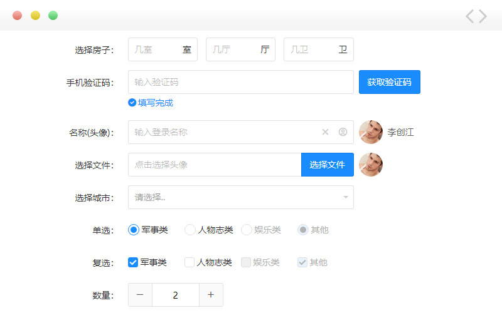Viewport: 502px width, 313px height.
Task: Click the checked 其他 checkbox
Action: coord(302,262)
